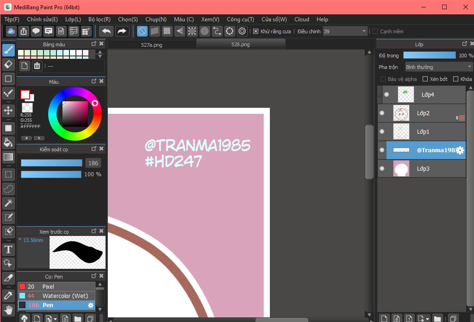Viewport: 474px width, 322px height.
Task: Open settings gear for Pen brush
Action: [91, 305]
